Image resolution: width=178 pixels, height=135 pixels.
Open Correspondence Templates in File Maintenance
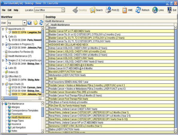[x=25, y=110]
